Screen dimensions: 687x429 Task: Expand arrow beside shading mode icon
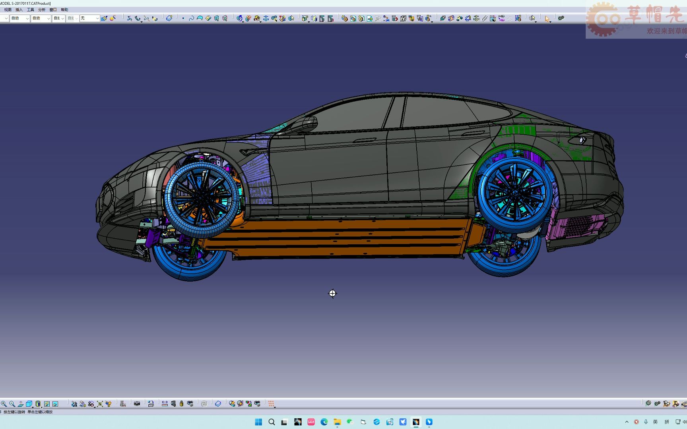tap(41, 407)
